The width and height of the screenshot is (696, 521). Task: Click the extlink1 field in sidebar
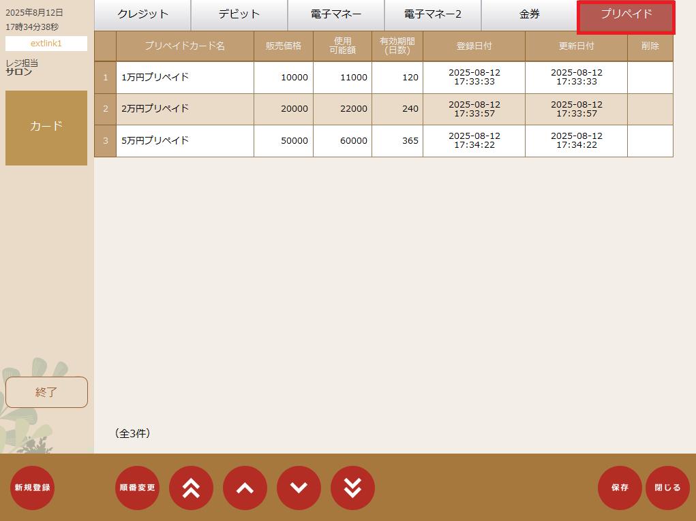(x=46, y=44)
